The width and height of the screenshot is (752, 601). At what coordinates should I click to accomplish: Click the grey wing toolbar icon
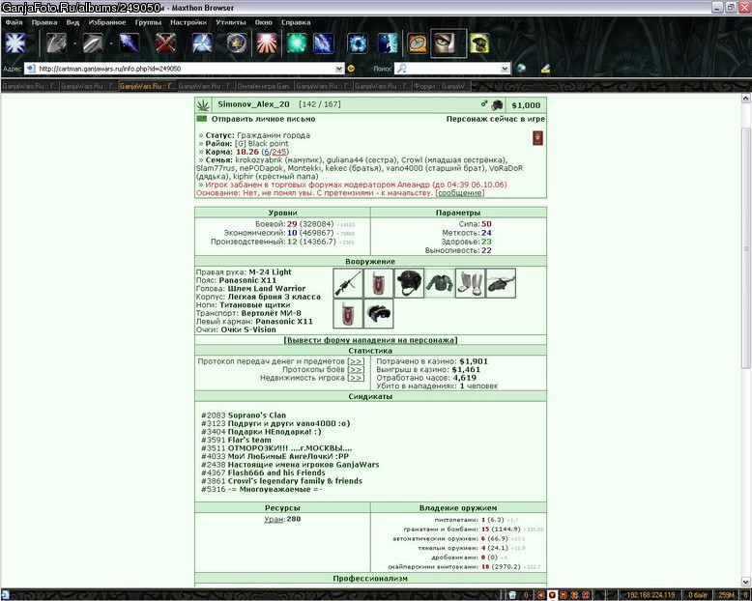[x=57, y=43]
